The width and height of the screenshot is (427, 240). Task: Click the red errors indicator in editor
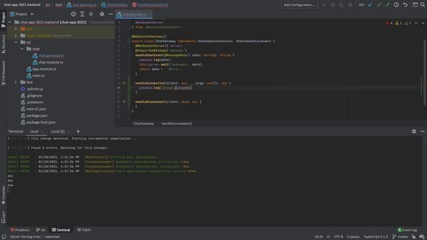click(x=389, y=23)
